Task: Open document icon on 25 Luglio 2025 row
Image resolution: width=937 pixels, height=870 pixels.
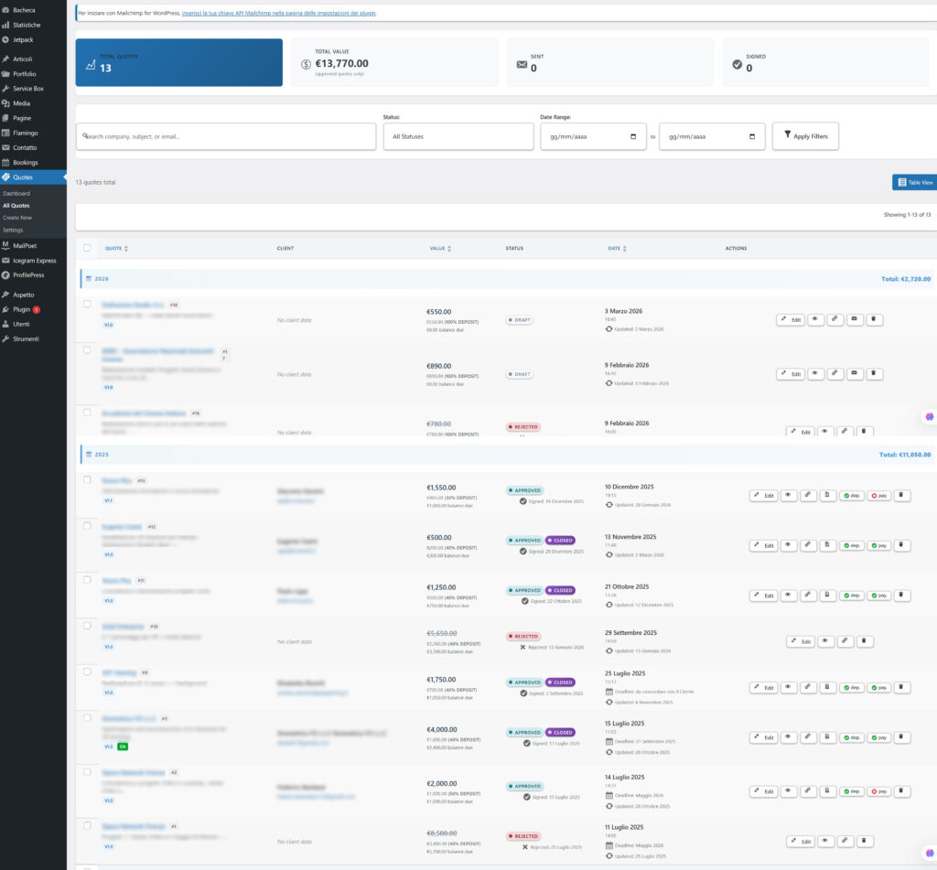Action: [x=827, y=688]
